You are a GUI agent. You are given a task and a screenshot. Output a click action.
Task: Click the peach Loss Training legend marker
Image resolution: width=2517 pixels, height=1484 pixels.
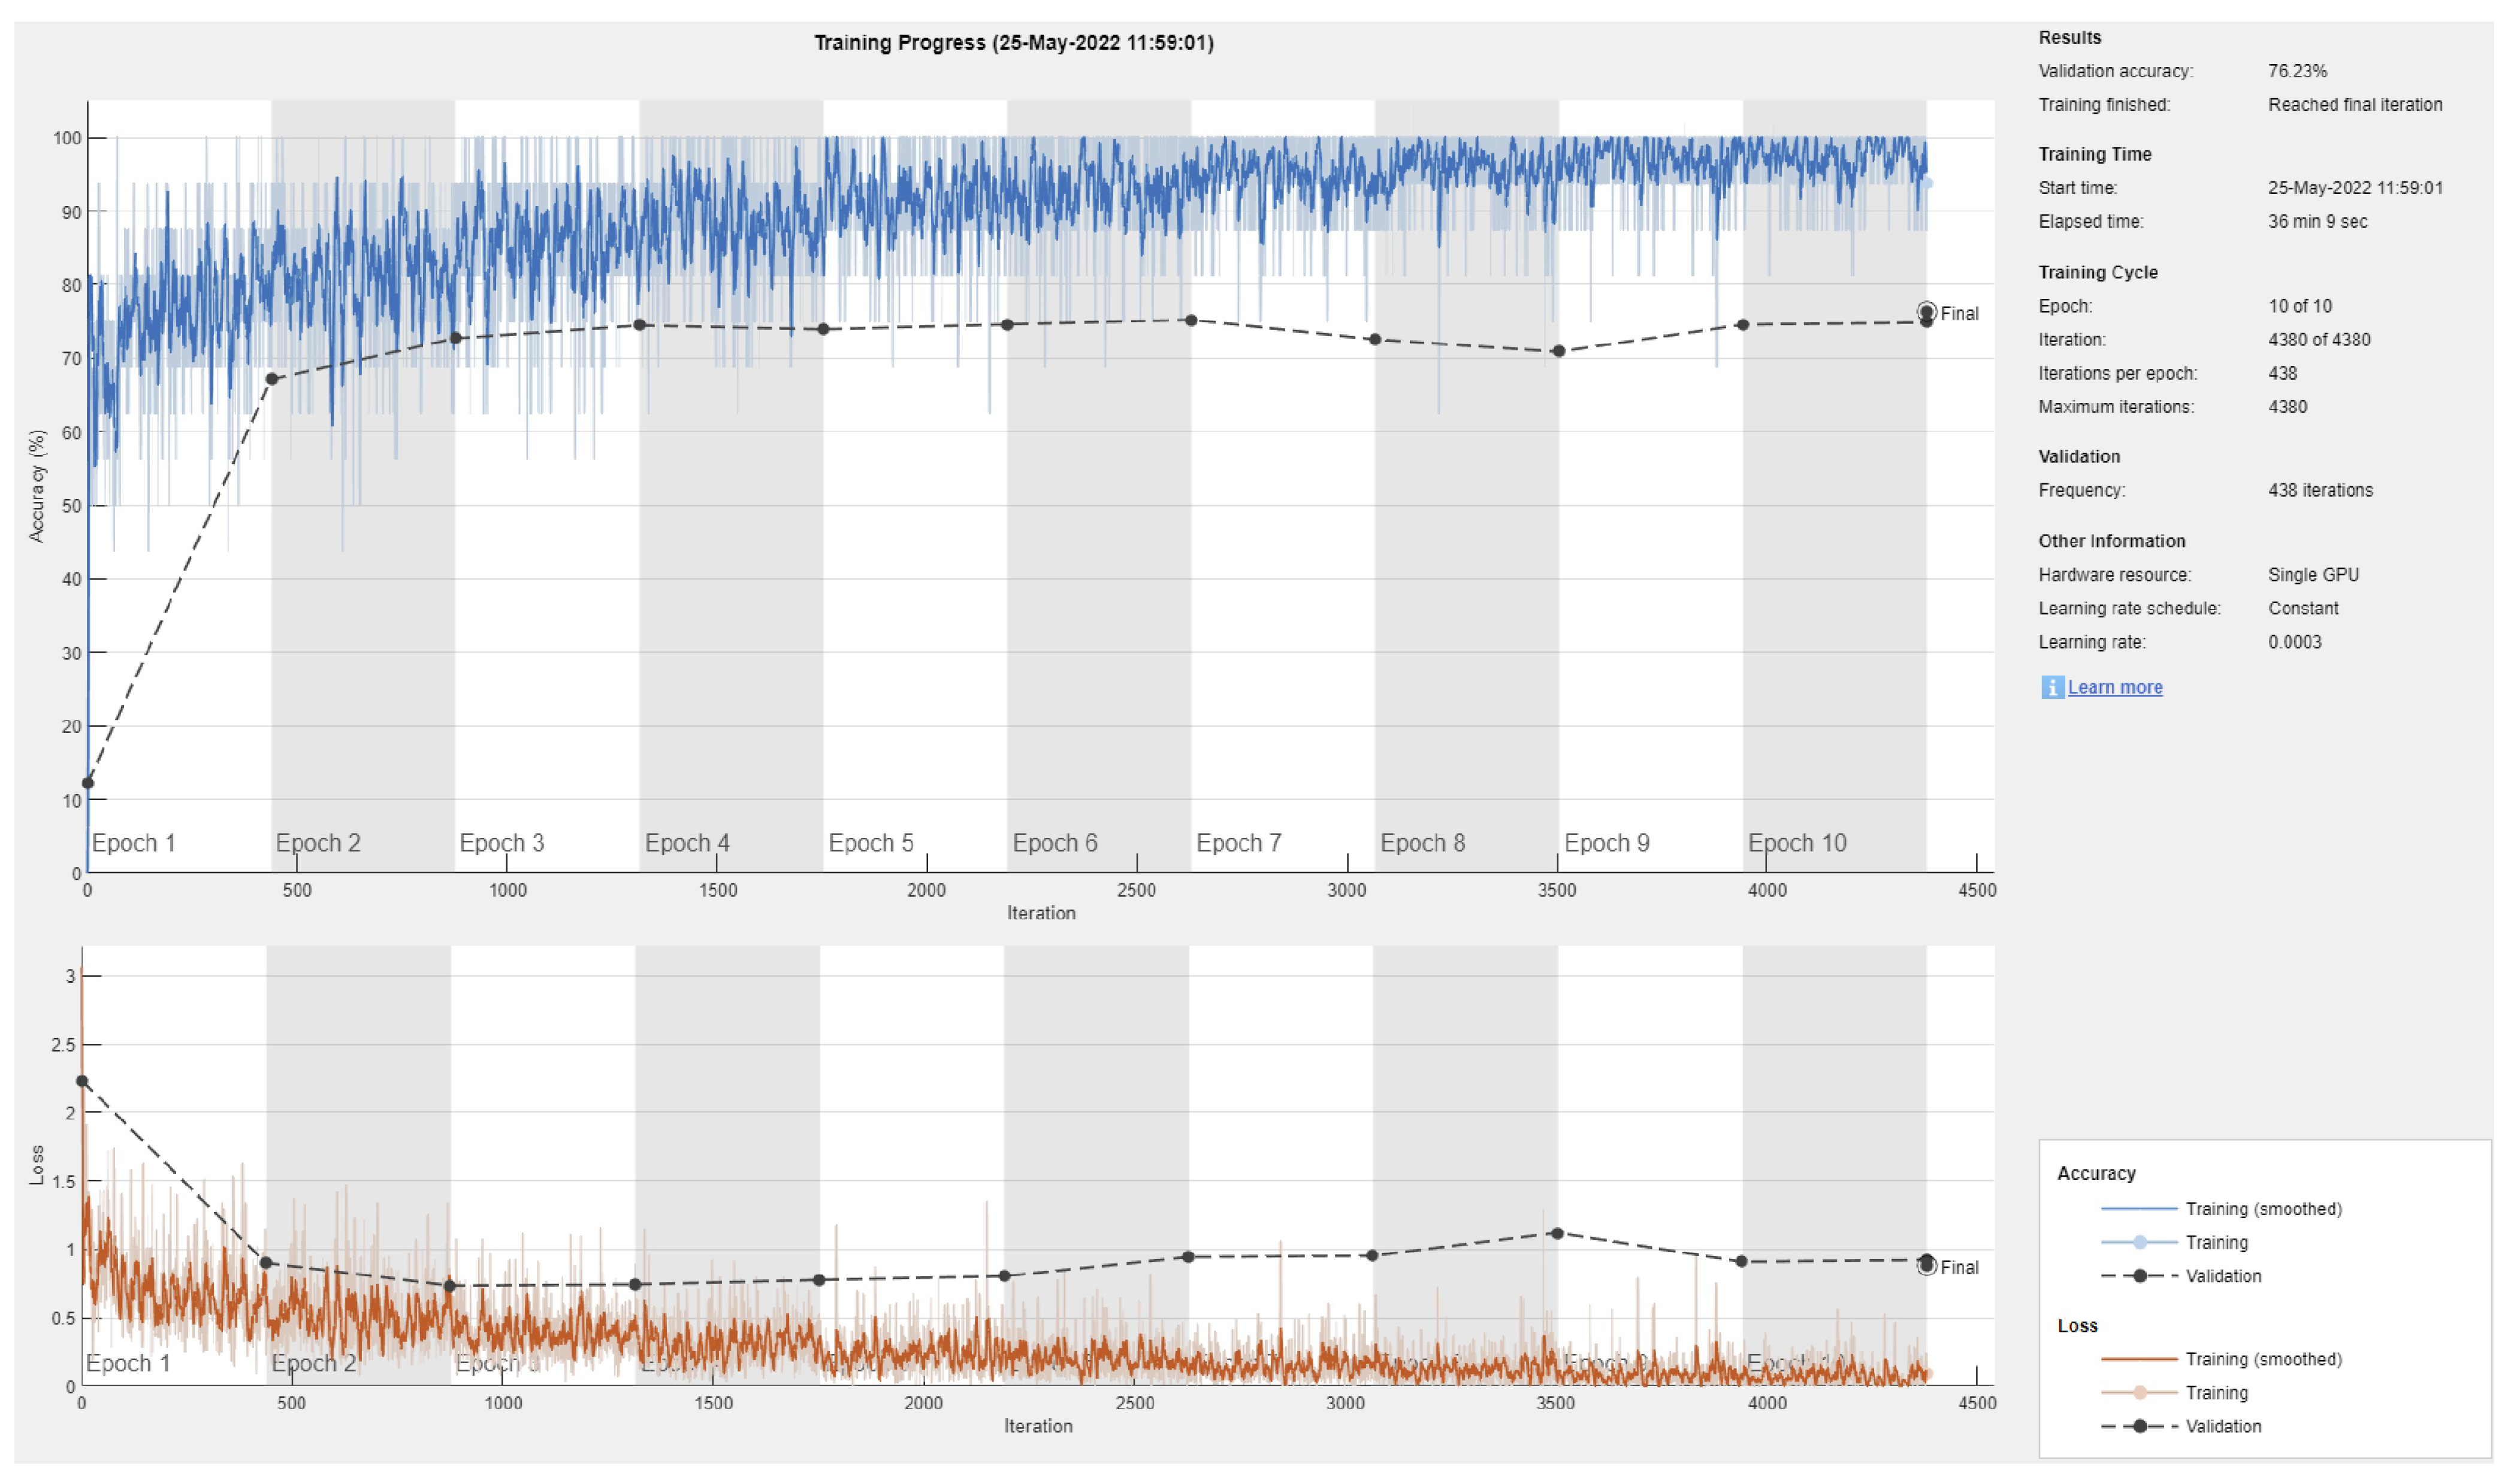[x=2139, y=1392]
